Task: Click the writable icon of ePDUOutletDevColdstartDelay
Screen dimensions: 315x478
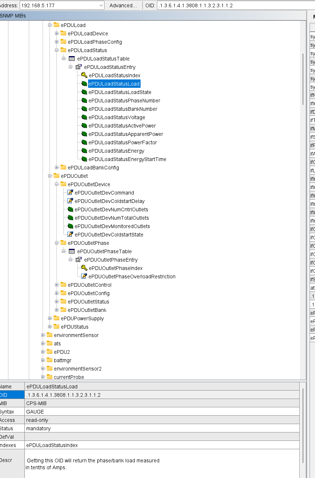Action: [70, 201]
